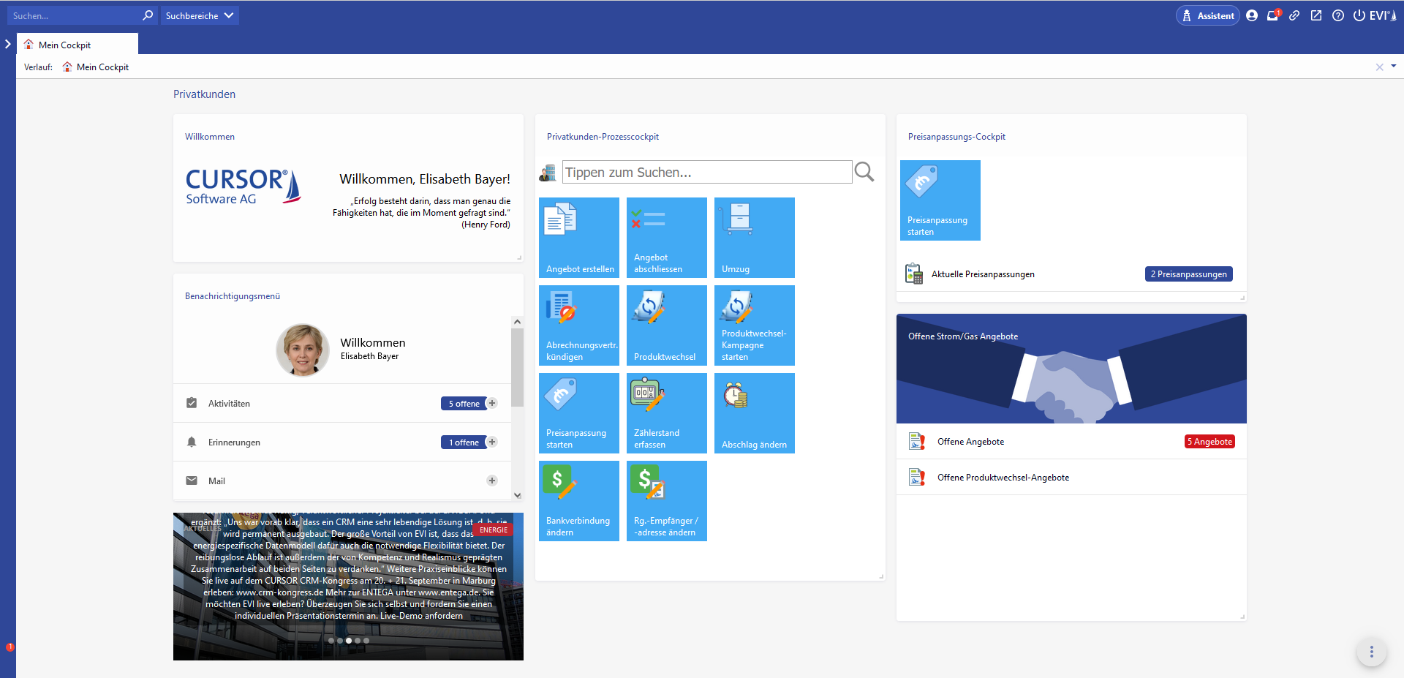The image size is (1404, 678).
Task: Open the user profile icon in header
Action: coord(1252,15)
